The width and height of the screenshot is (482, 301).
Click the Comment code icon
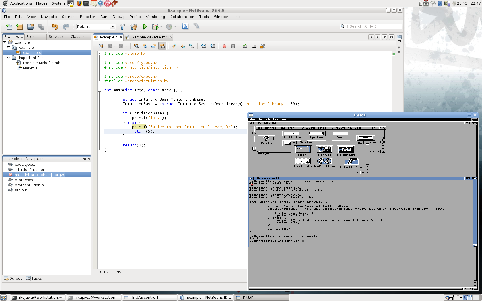245,46
